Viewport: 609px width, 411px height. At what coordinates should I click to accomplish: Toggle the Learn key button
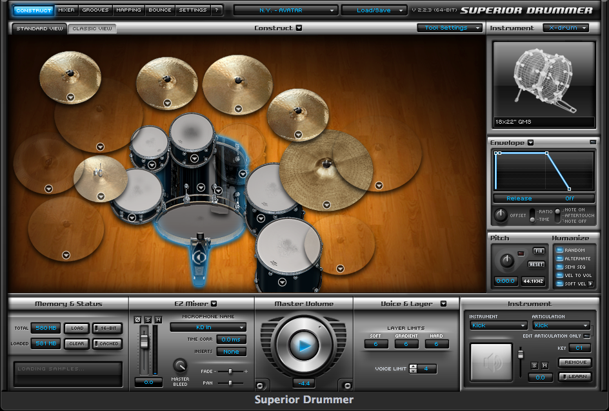click(575, 376)
